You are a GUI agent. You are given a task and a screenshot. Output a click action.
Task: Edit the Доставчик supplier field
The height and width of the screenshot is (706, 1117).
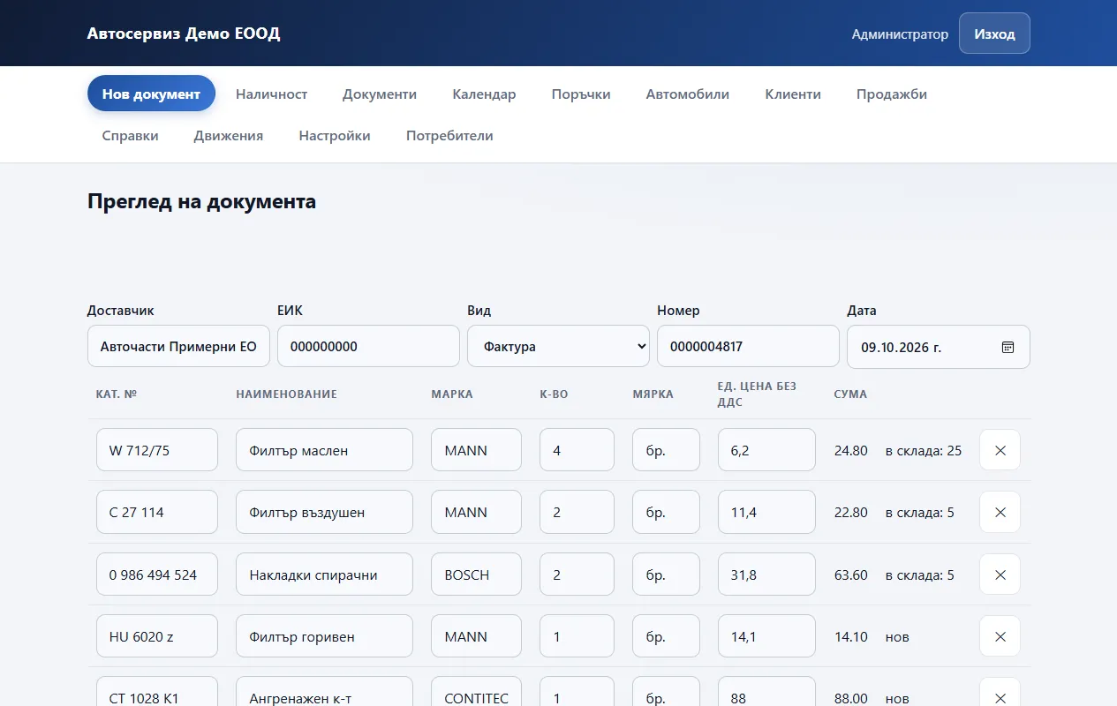point(178,346)
